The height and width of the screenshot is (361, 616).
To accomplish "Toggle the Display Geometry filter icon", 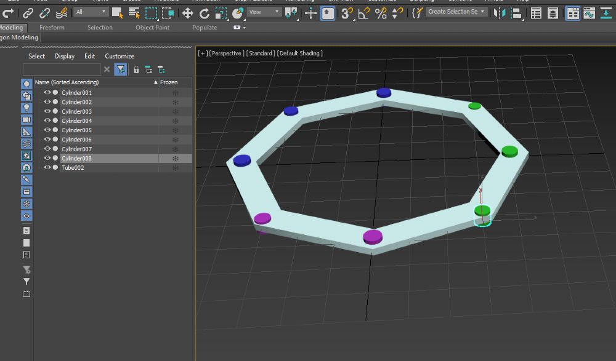I will tap(26, 84).
